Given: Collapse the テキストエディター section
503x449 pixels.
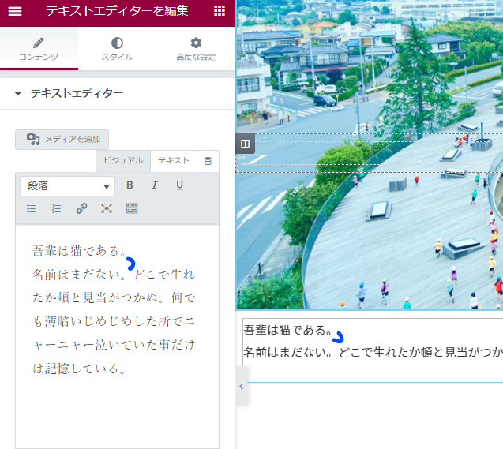Looking at the screenshot, I should [x=18, y=93].
